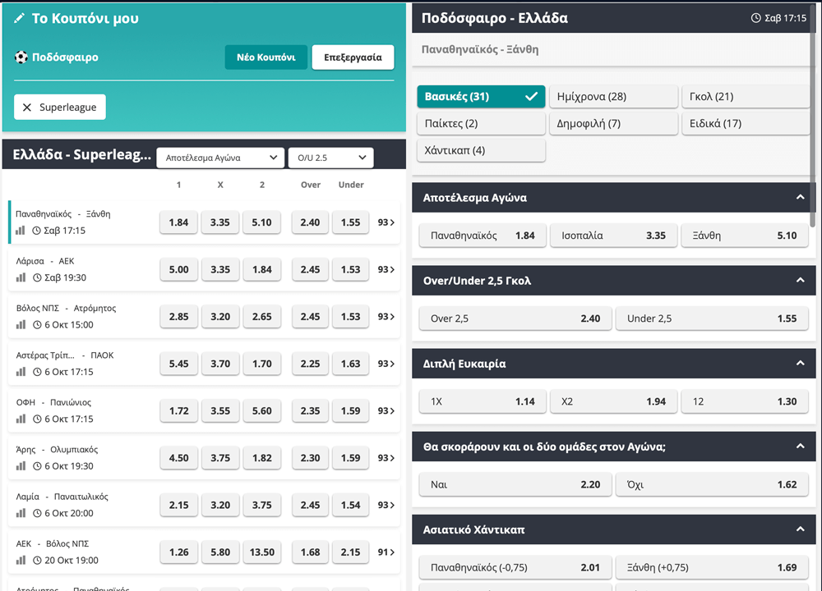822x591 pixels.
Task: Open statistics icon for Λάρισα - ΑΕΚ
Action: pyautogui.click(x=21, y=277)
